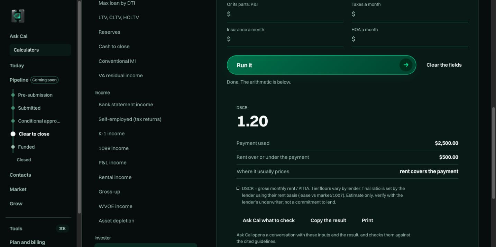Click the HOA a month field
Image resolution: width=496 pixels, height=247 pixels.
tap(410, 39)
